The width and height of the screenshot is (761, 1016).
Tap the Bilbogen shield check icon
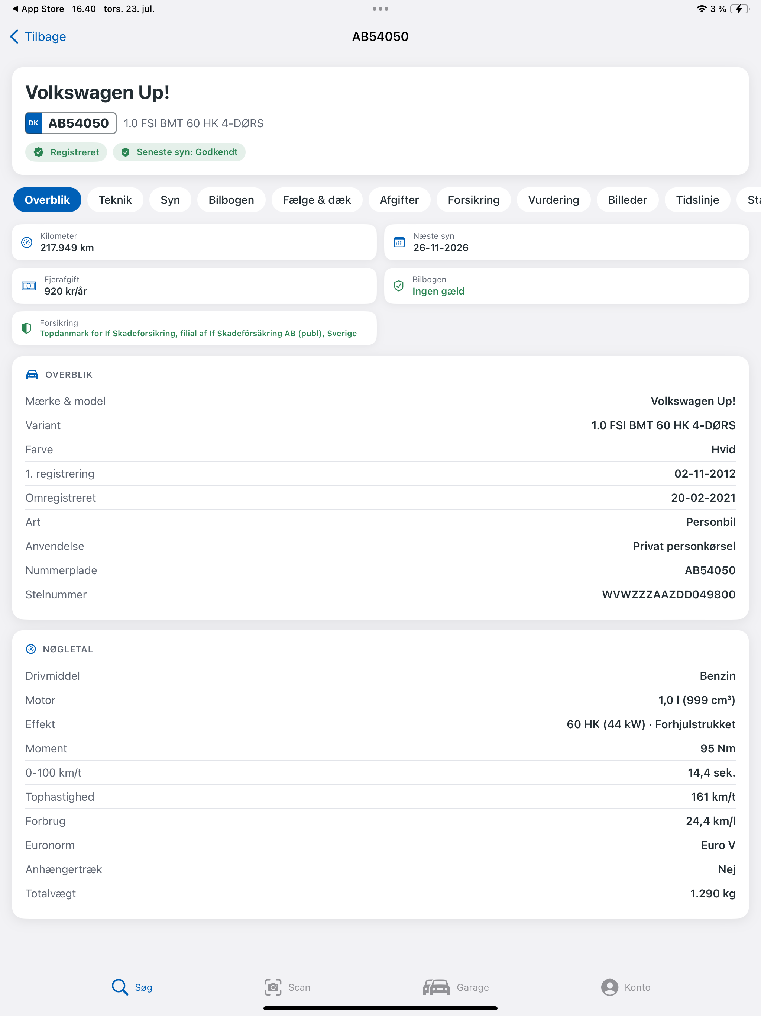pyautogui.click(x=399, y=286)
